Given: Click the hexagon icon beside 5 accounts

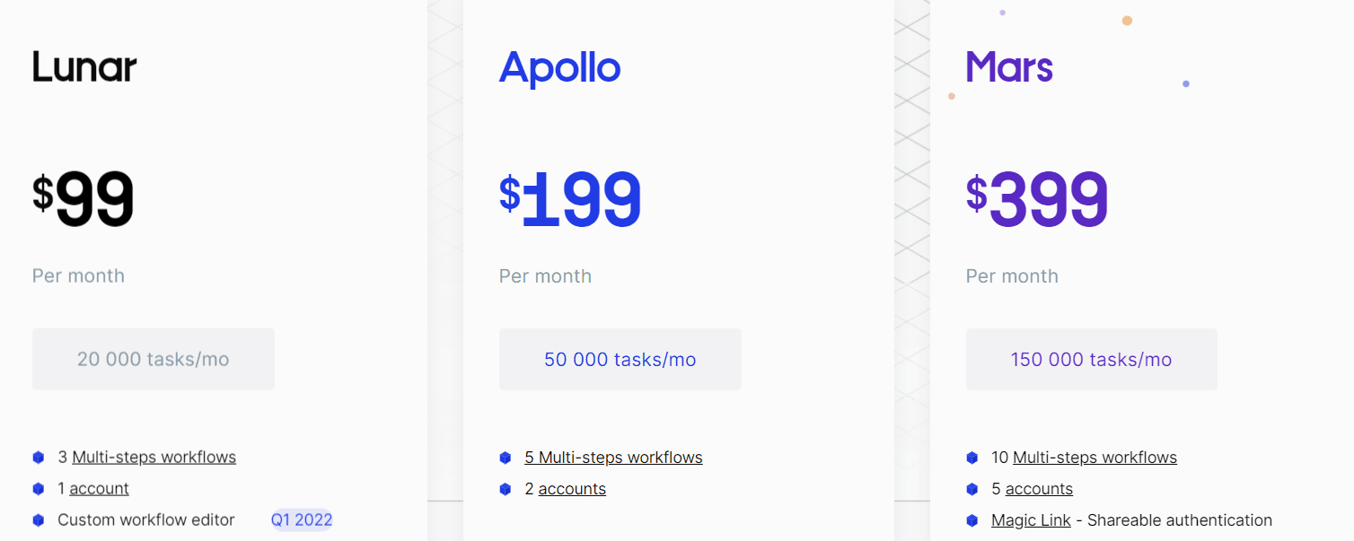Looking at the screenshot, I should [x=972, y=488].
